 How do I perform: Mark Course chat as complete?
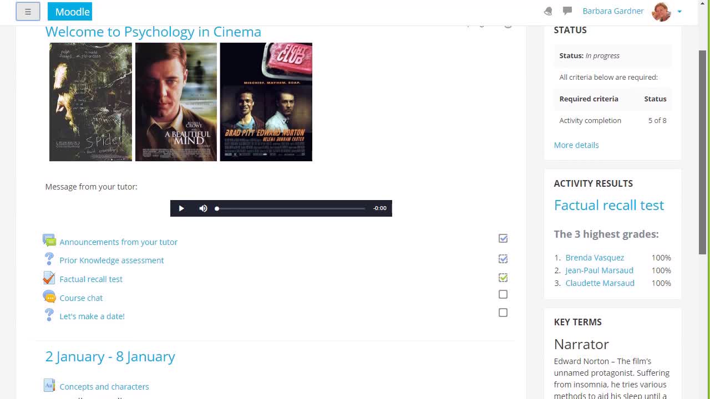tap(503, 294)
